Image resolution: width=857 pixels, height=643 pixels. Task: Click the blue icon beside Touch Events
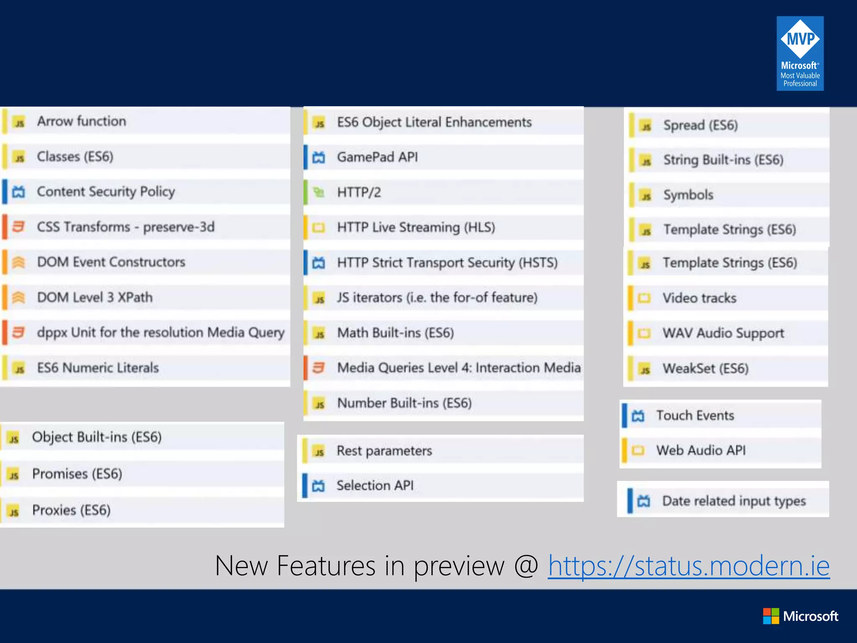(x=638, y=416)
